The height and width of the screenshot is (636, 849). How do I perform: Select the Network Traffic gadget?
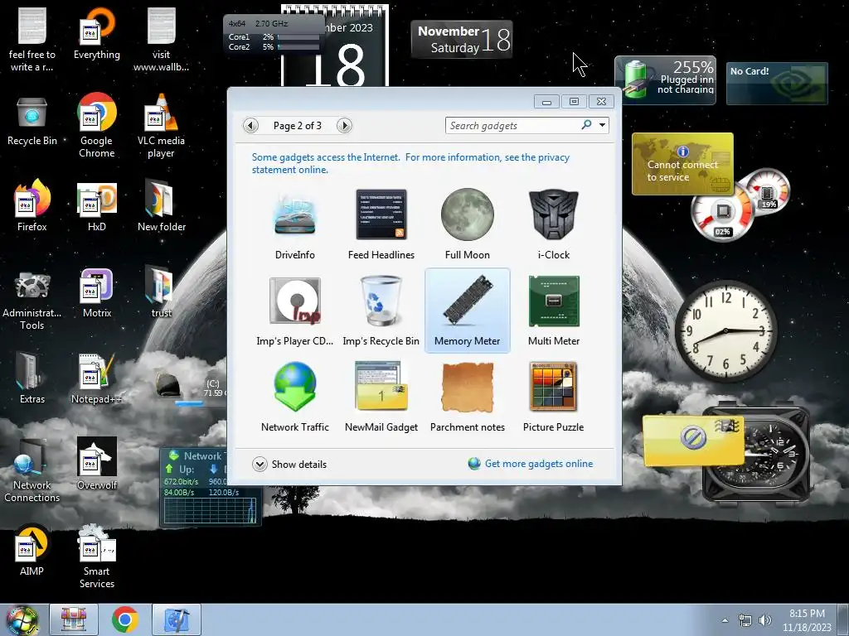(x=294, y=397)
